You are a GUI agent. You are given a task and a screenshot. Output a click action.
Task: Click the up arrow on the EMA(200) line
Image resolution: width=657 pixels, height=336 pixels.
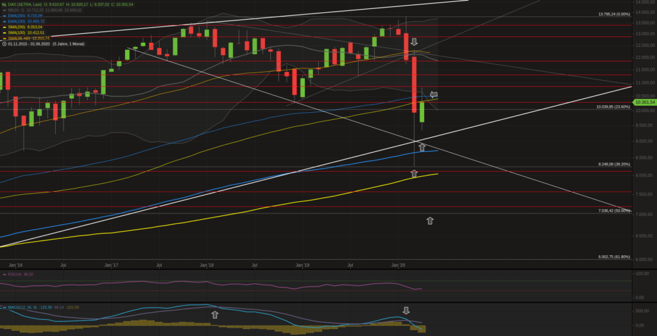[422, 147]
